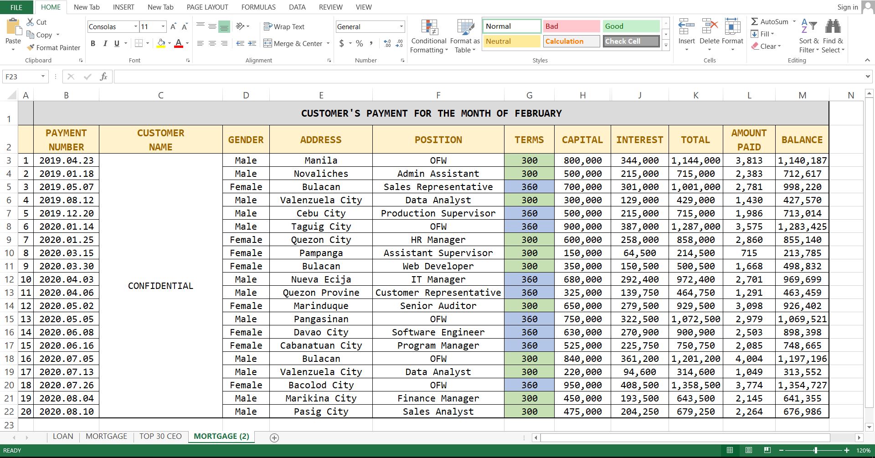Image resolution: width=875 pixels, height=458 pixels.
Task: Apply Percent Style format
Action: tap(360, 43)
